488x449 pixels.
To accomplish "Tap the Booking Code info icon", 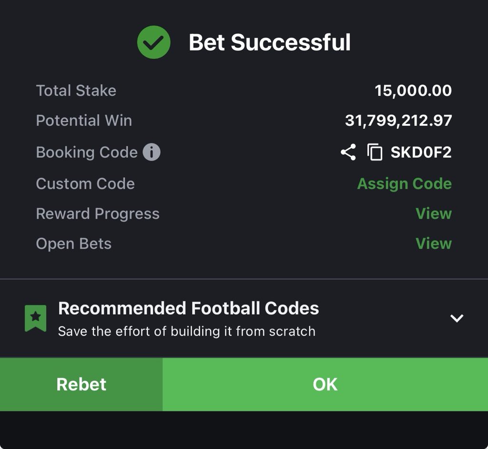I will [152, 153].
